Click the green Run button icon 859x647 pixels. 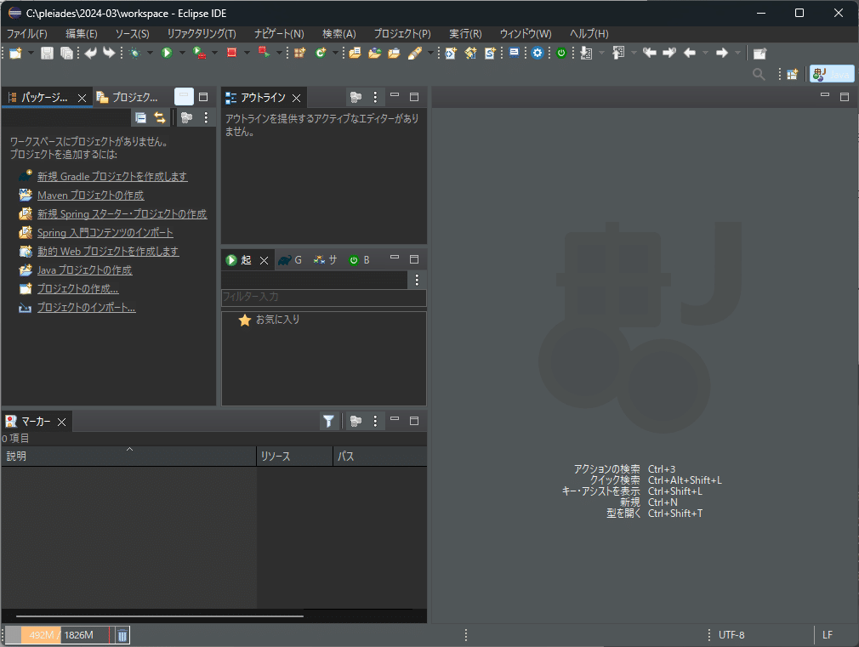167,54
